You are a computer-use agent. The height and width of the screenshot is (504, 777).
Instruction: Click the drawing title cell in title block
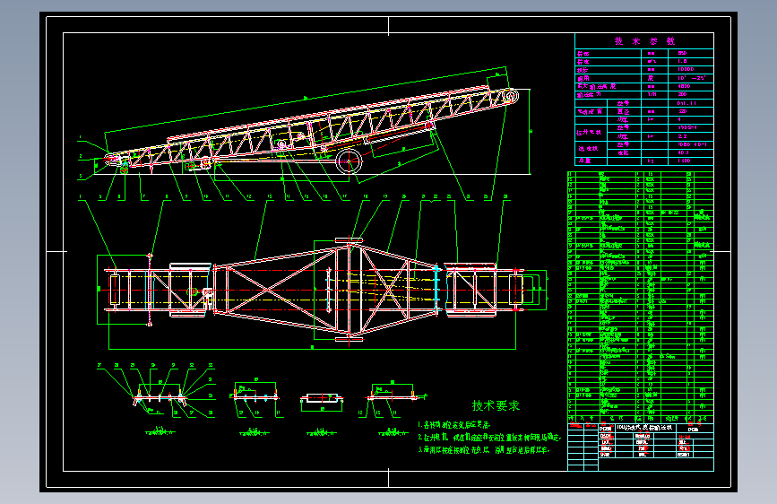[644, 428]
